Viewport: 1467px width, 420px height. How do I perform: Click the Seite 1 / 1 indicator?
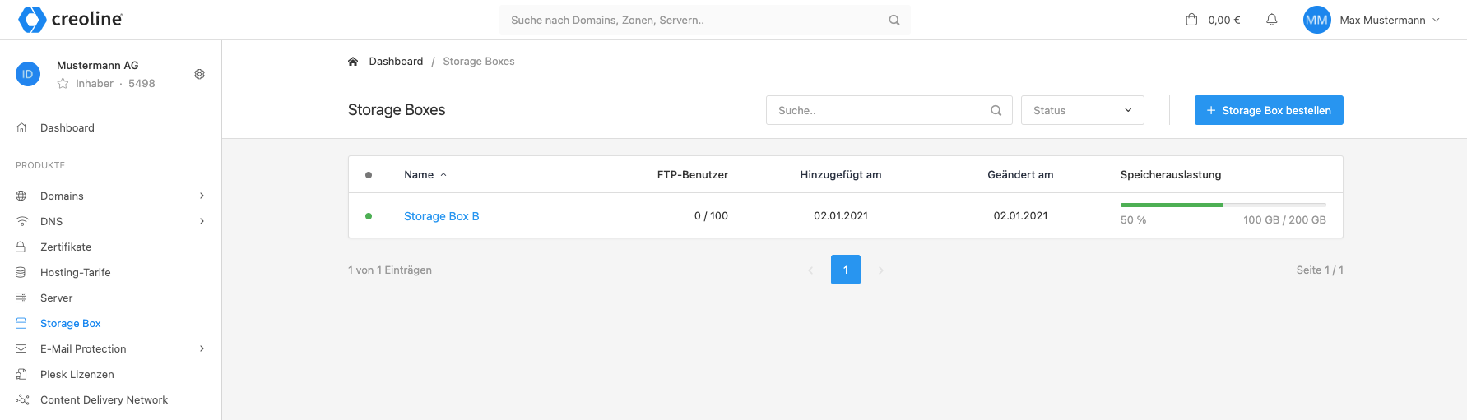pos(1320,270)
